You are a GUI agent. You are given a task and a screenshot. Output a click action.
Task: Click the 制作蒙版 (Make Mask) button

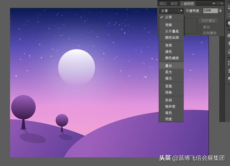tap(208, 20)
